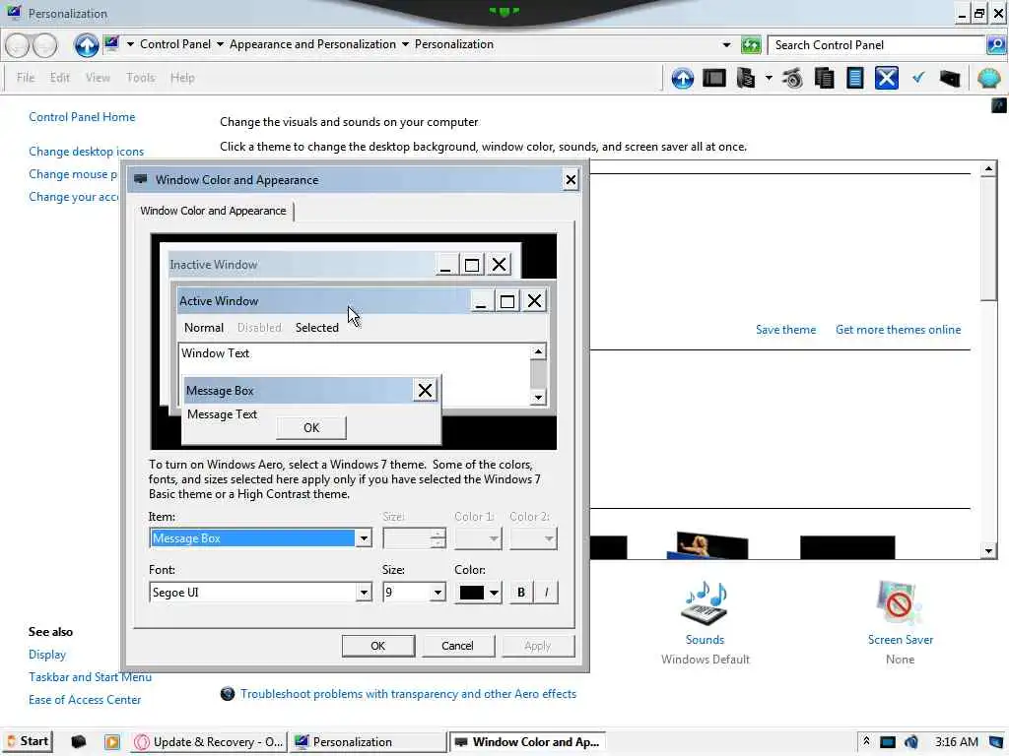Click the Taskbar and Start Menu link
This screenshot has width=1009, height=756.
[90, 677]
